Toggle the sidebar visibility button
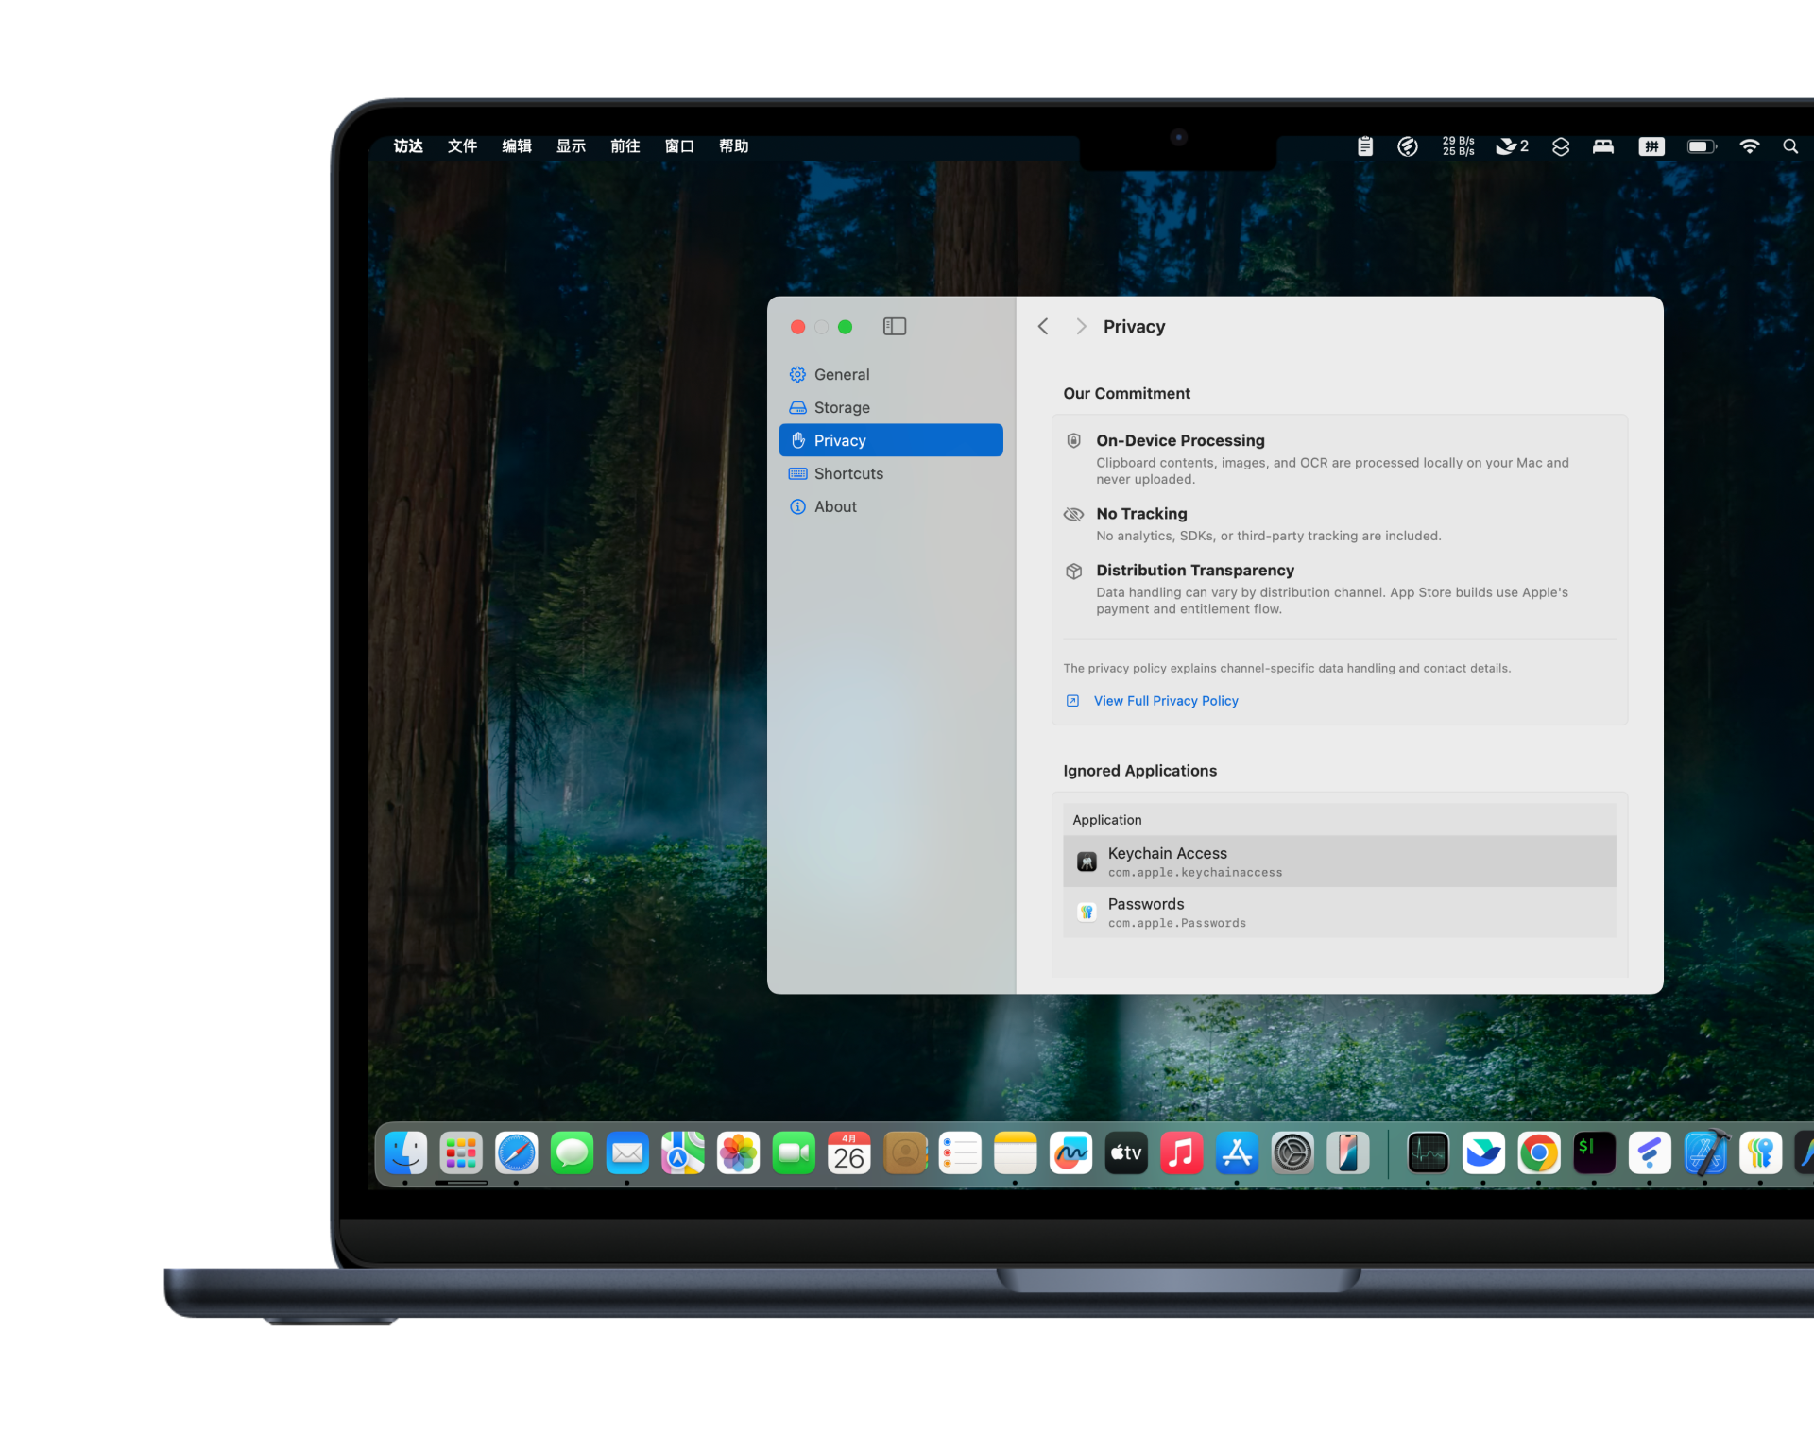Screen dimensions: 1814x1451 click(x=894, y=326)
